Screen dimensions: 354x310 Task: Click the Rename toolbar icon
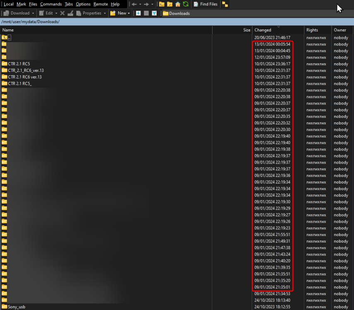coord(70,13)
